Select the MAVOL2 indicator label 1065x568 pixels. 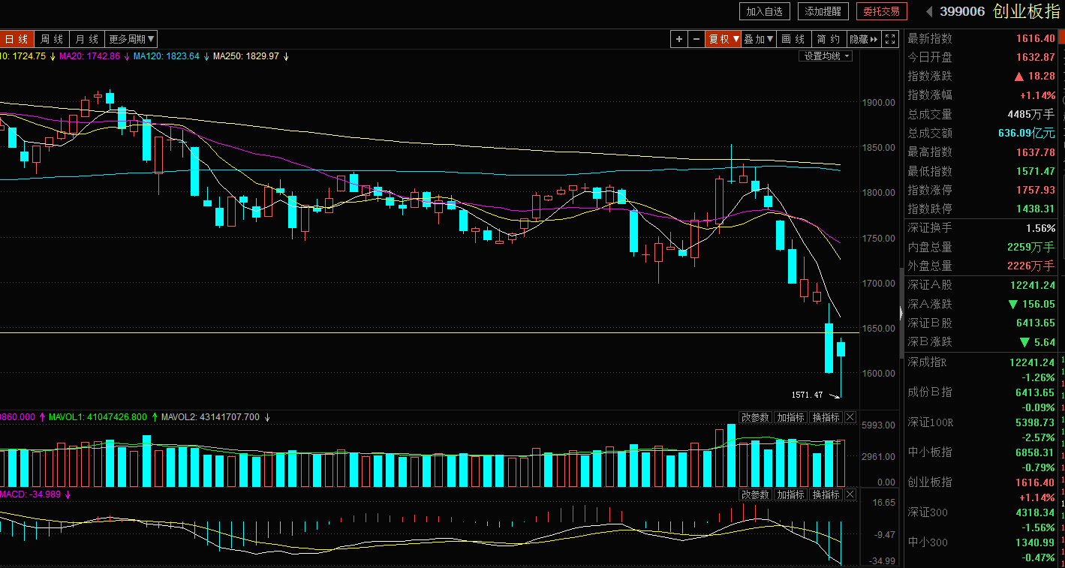[210, 416]
